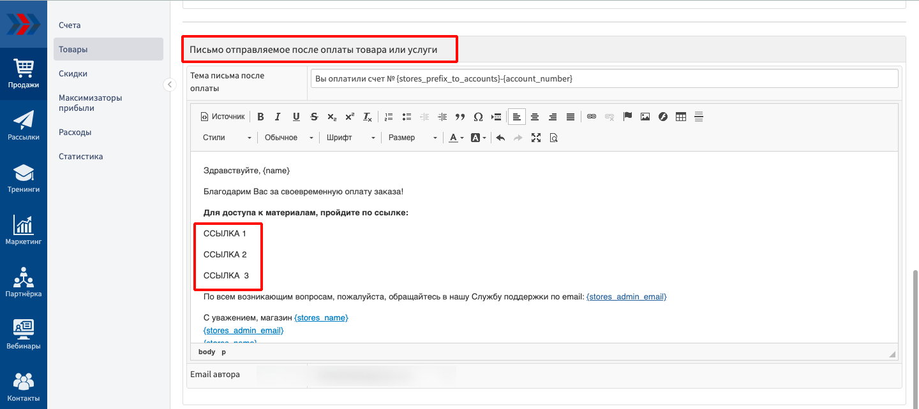Viewport: 919px width, 409px height.
Task: Open Скидки in the sidebar menu
Action: point(73,74)
